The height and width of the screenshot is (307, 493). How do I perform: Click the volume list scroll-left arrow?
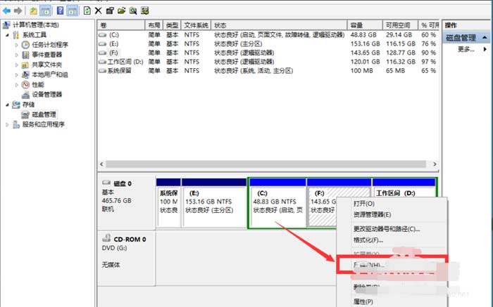pyautogui.click(x=101, y=164)
